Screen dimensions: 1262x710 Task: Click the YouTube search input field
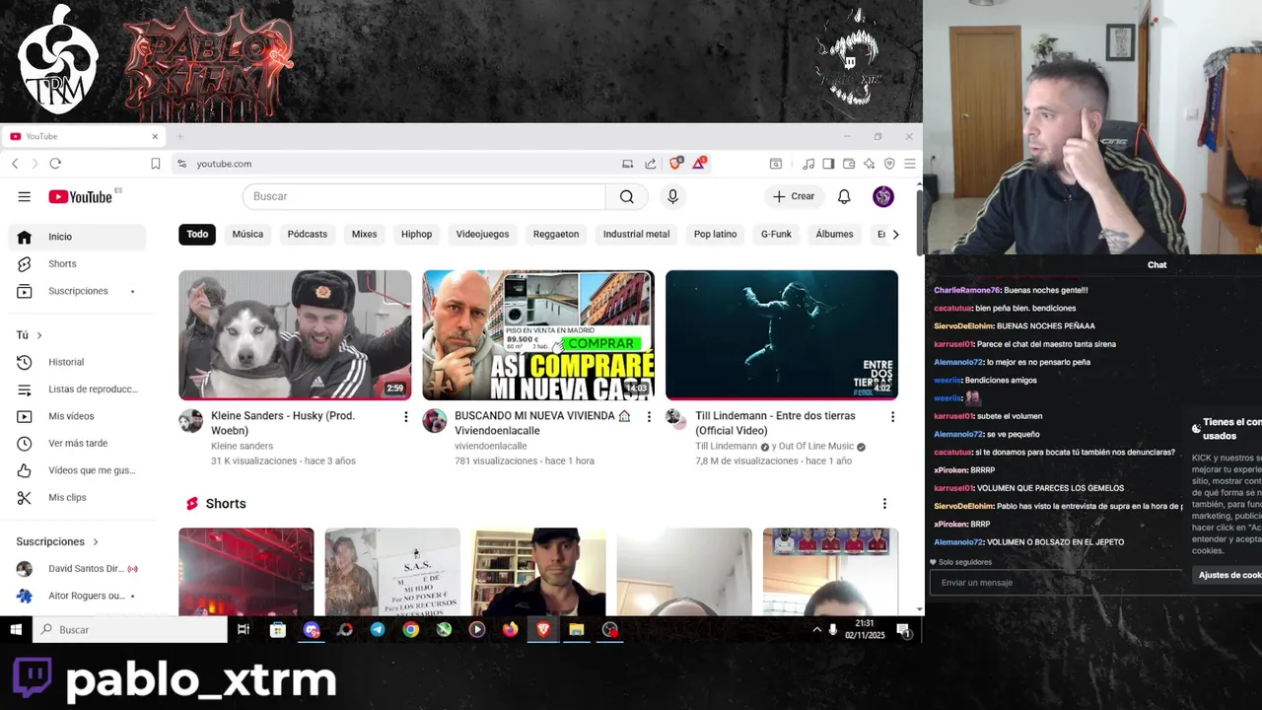424,196
